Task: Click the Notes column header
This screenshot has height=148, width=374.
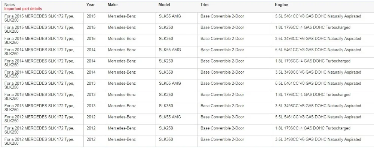Action: (9, 5)
